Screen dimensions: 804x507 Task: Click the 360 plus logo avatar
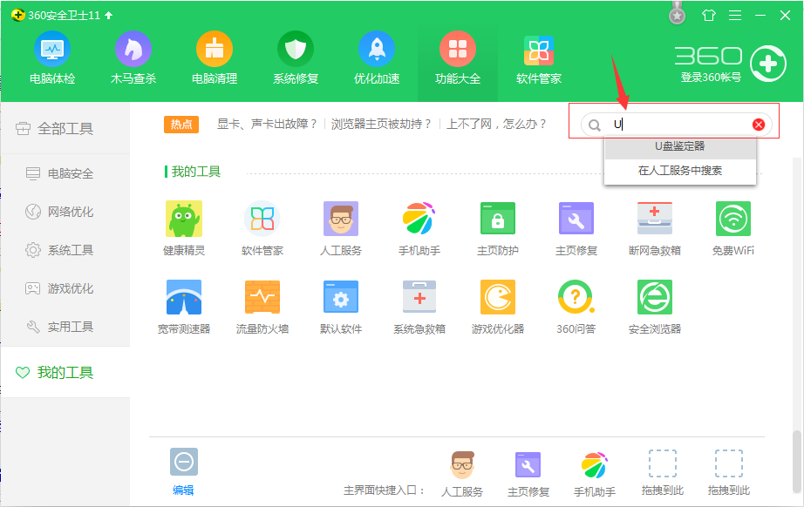(x=767, y=64)
